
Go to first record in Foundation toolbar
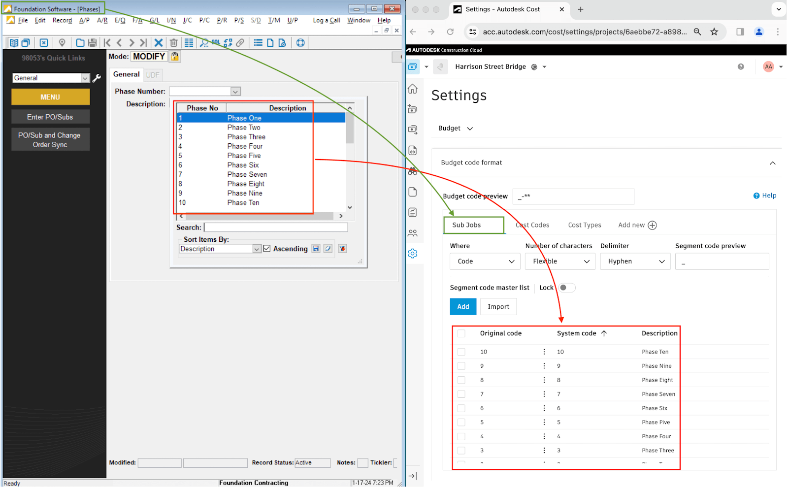tap(107, 43)
